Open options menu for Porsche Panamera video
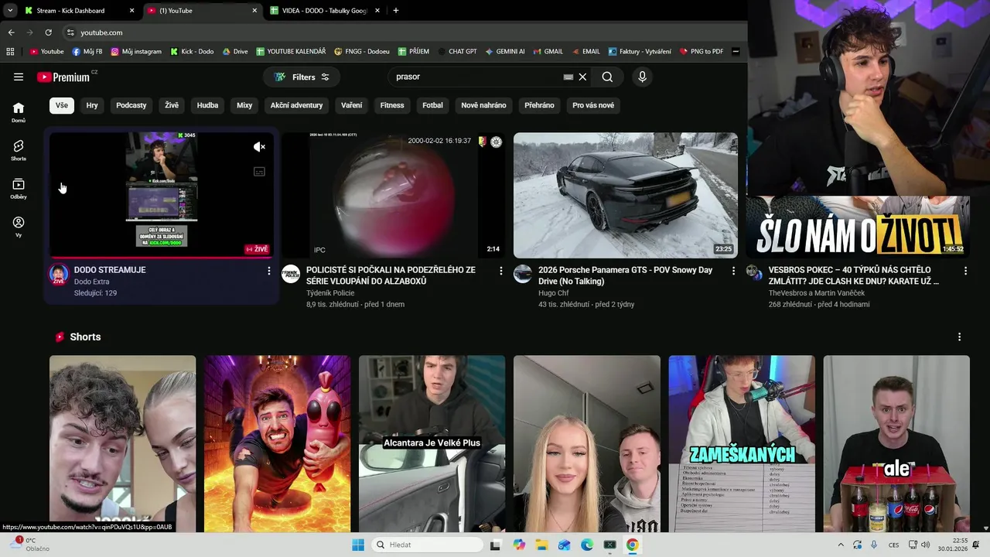 (733, 271)
